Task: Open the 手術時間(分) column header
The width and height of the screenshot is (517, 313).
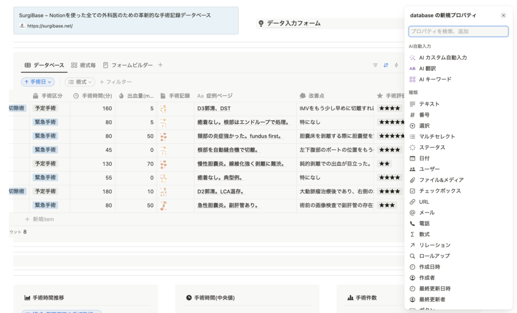Action: pos(92,95)
